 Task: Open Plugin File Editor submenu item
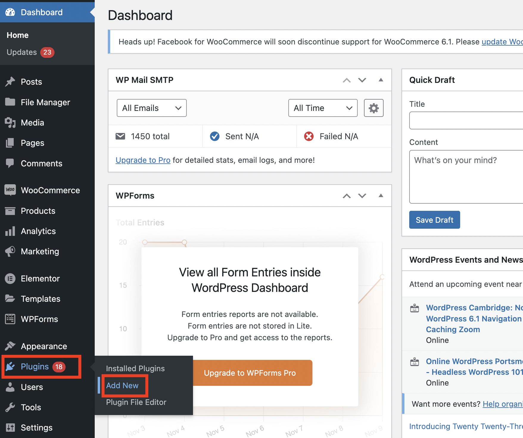coord(136,402)
